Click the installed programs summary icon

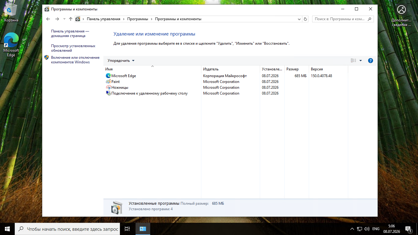pos(117,207)
